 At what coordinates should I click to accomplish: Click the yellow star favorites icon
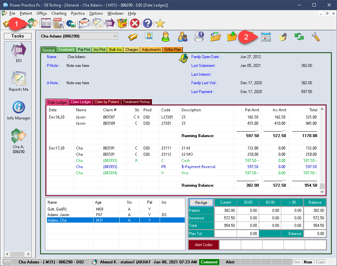160,23
